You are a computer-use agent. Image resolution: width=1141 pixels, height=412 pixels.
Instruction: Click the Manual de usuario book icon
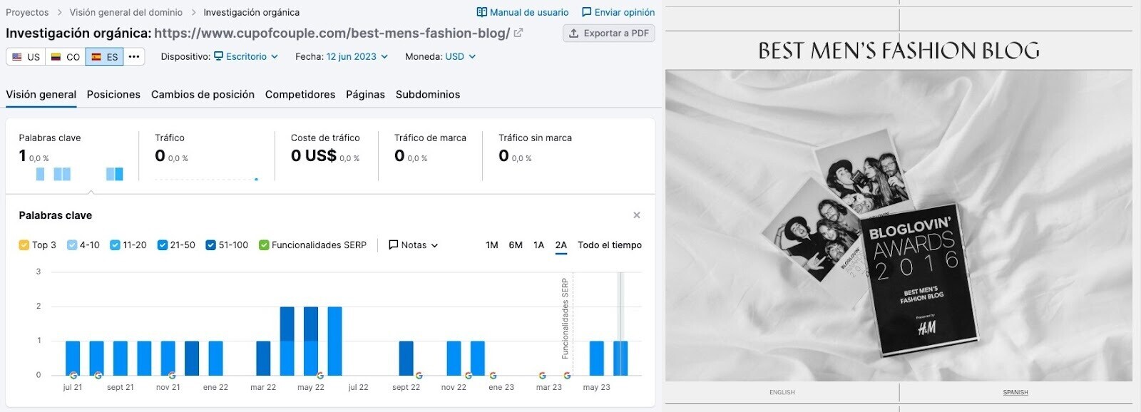[482, 12]
